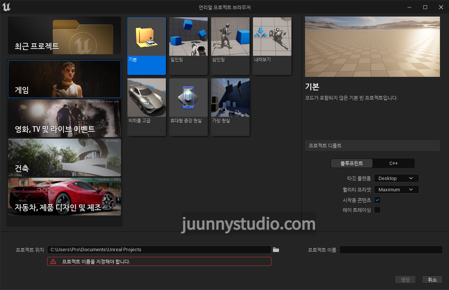Click the 프로젝트 디폴트 section header
This screenshot has width=449, height=290.
[372, 146]
